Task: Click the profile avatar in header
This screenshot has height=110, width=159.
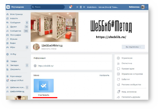Action: pyautogui.click(x=143, y=7)
